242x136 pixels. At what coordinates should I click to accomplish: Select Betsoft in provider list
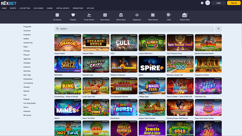pos(26,91)
